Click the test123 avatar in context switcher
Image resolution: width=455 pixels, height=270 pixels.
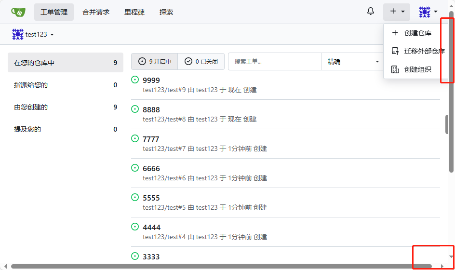pos(18,35)
